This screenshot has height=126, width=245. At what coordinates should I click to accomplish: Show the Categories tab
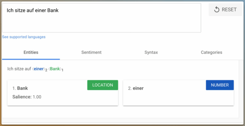pyautogui.click(x=211, y=52)
